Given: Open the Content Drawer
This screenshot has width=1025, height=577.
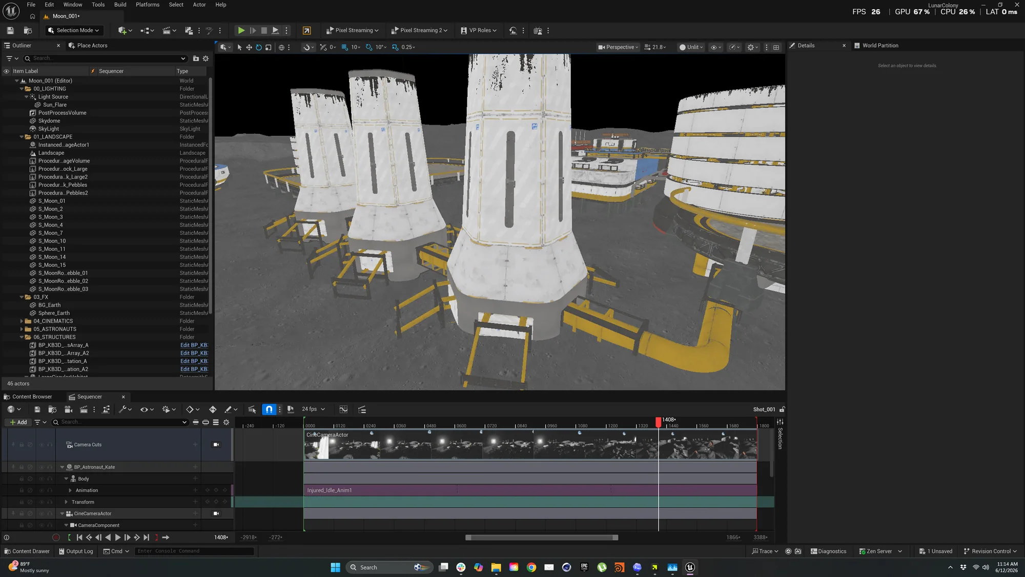Looking at the screenshot, I should [x=27, y=551].
